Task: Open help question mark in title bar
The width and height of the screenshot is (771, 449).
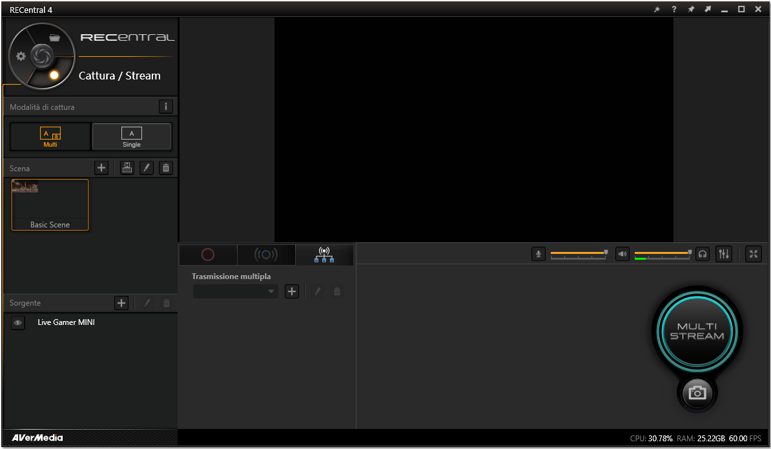Action: (x=673, y=9)
